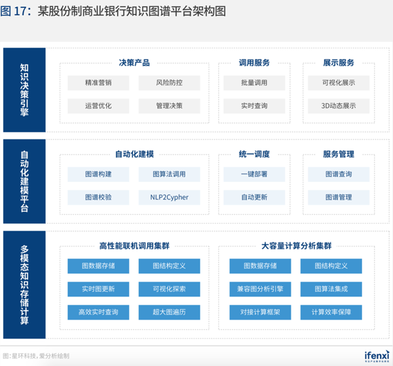
Task: Select the 图谱管理 box
Action: coord(339,197)
